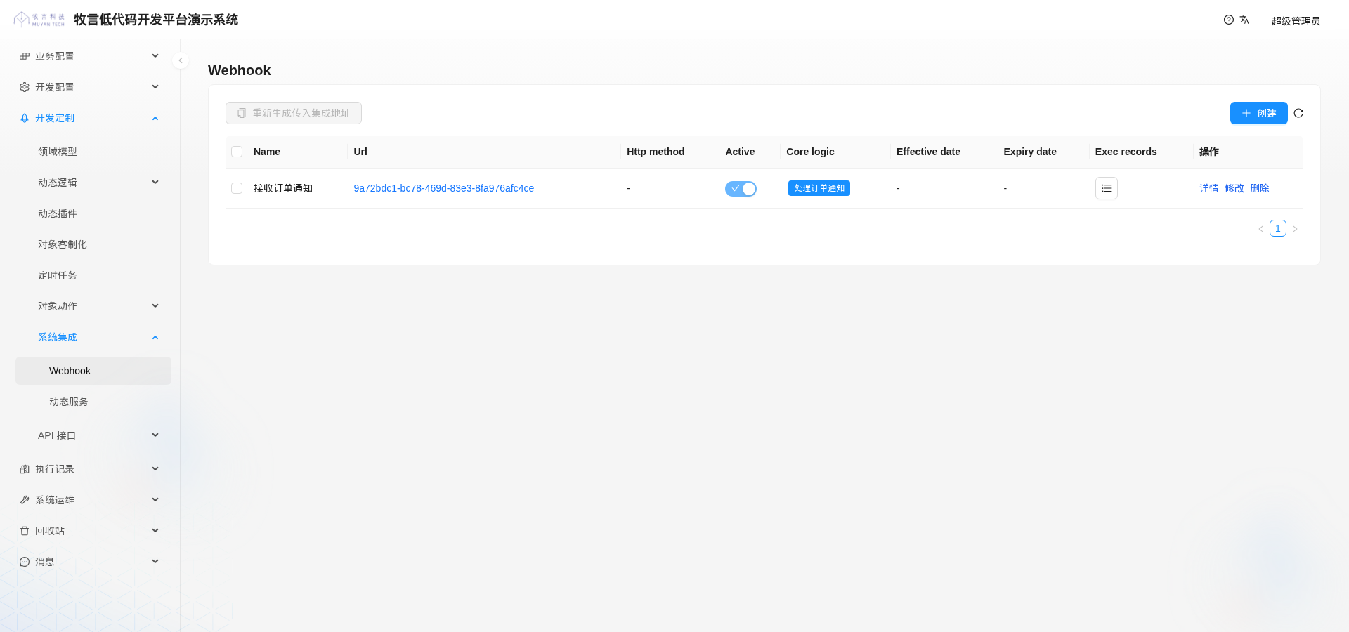This screenshot has height=632, width=1349.
Task: Check the 接收订单通知 row checkbox
Action: point(237,188)
